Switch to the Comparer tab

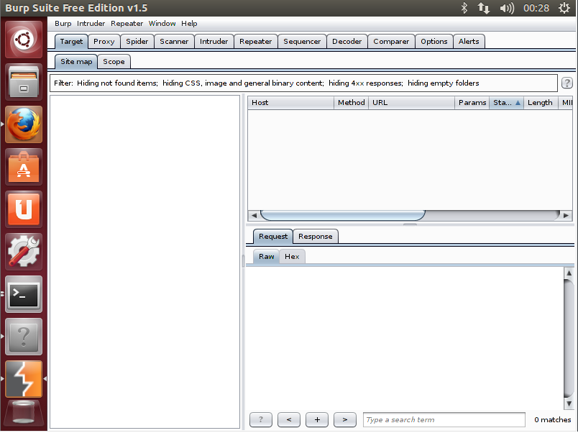click(x=391, y=42)
